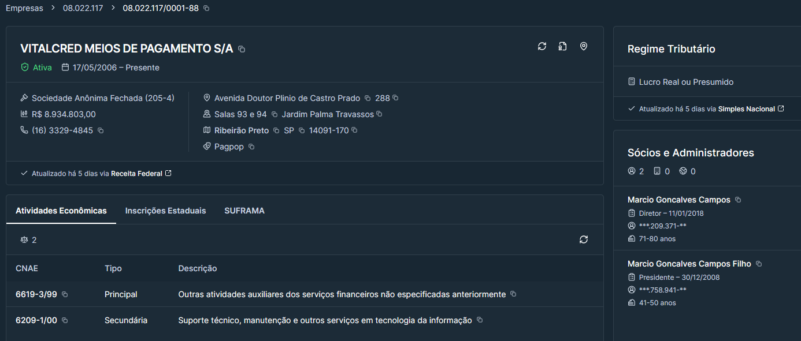801x341 pixels.
Task: Copy the CEP 14091-170
Action: tap(355, 130)
